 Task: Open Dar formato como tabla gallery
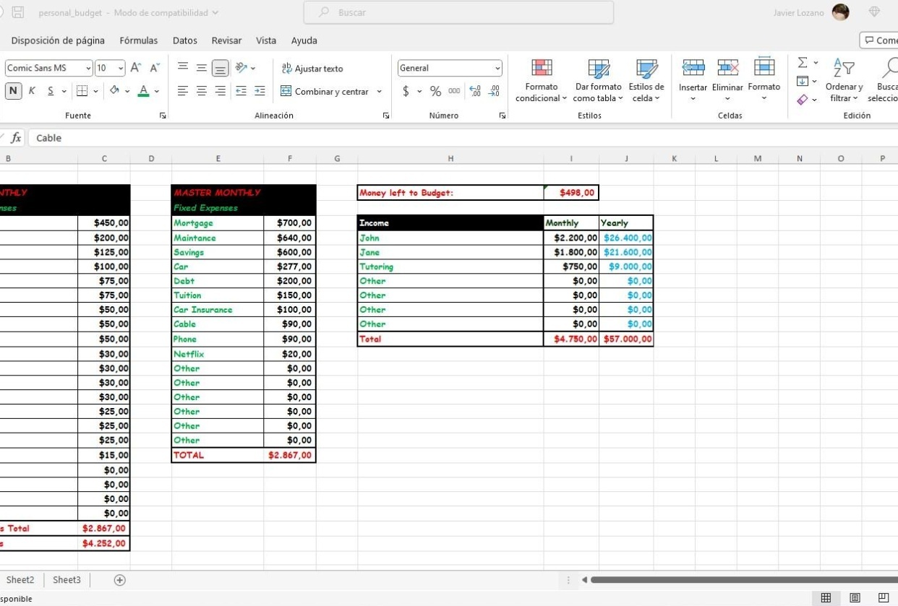click(598, 80)
